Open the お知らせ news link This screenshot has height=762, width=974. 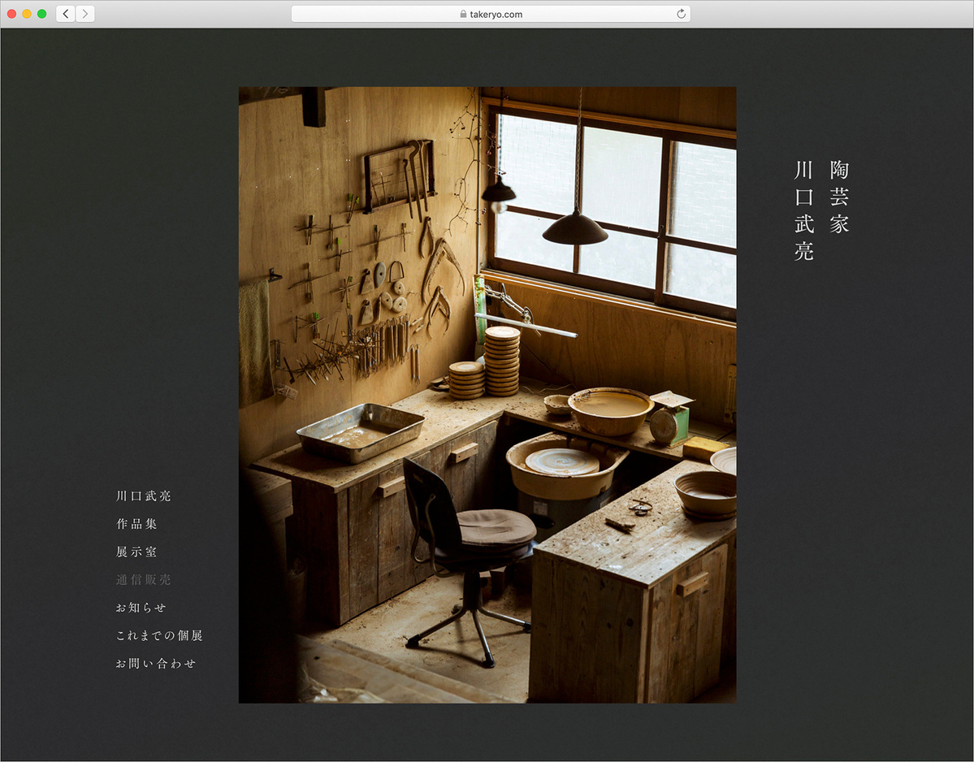point(141,608)
